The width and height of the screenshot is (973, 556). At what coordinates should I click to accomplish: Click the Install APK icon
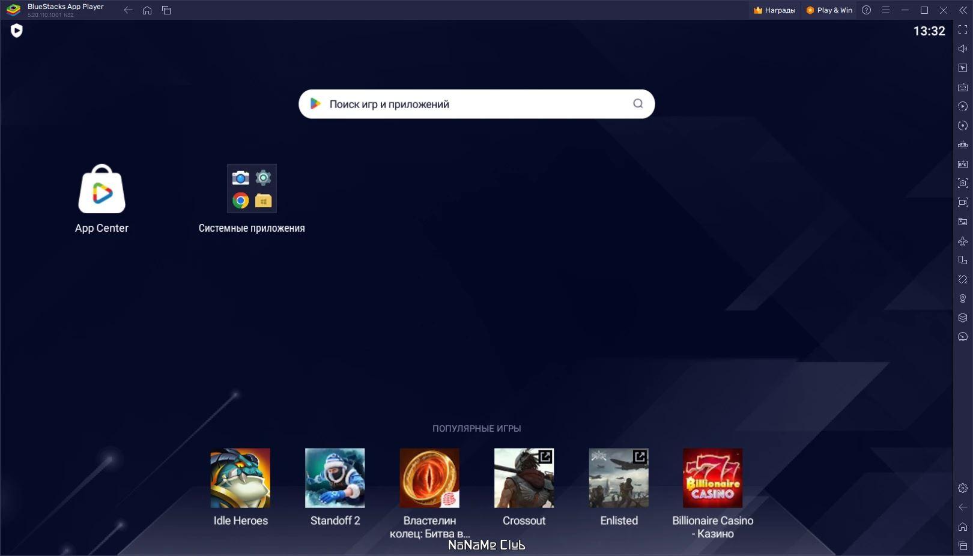963,164
